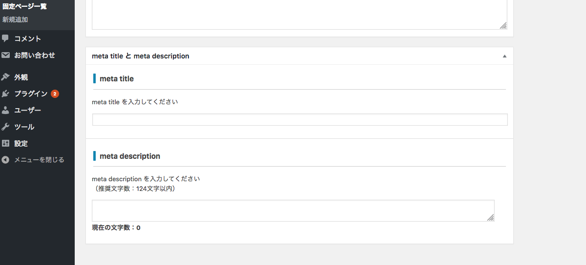Click the 外観 paintbrush icon

pyautogui.click(x=5, y=77)
